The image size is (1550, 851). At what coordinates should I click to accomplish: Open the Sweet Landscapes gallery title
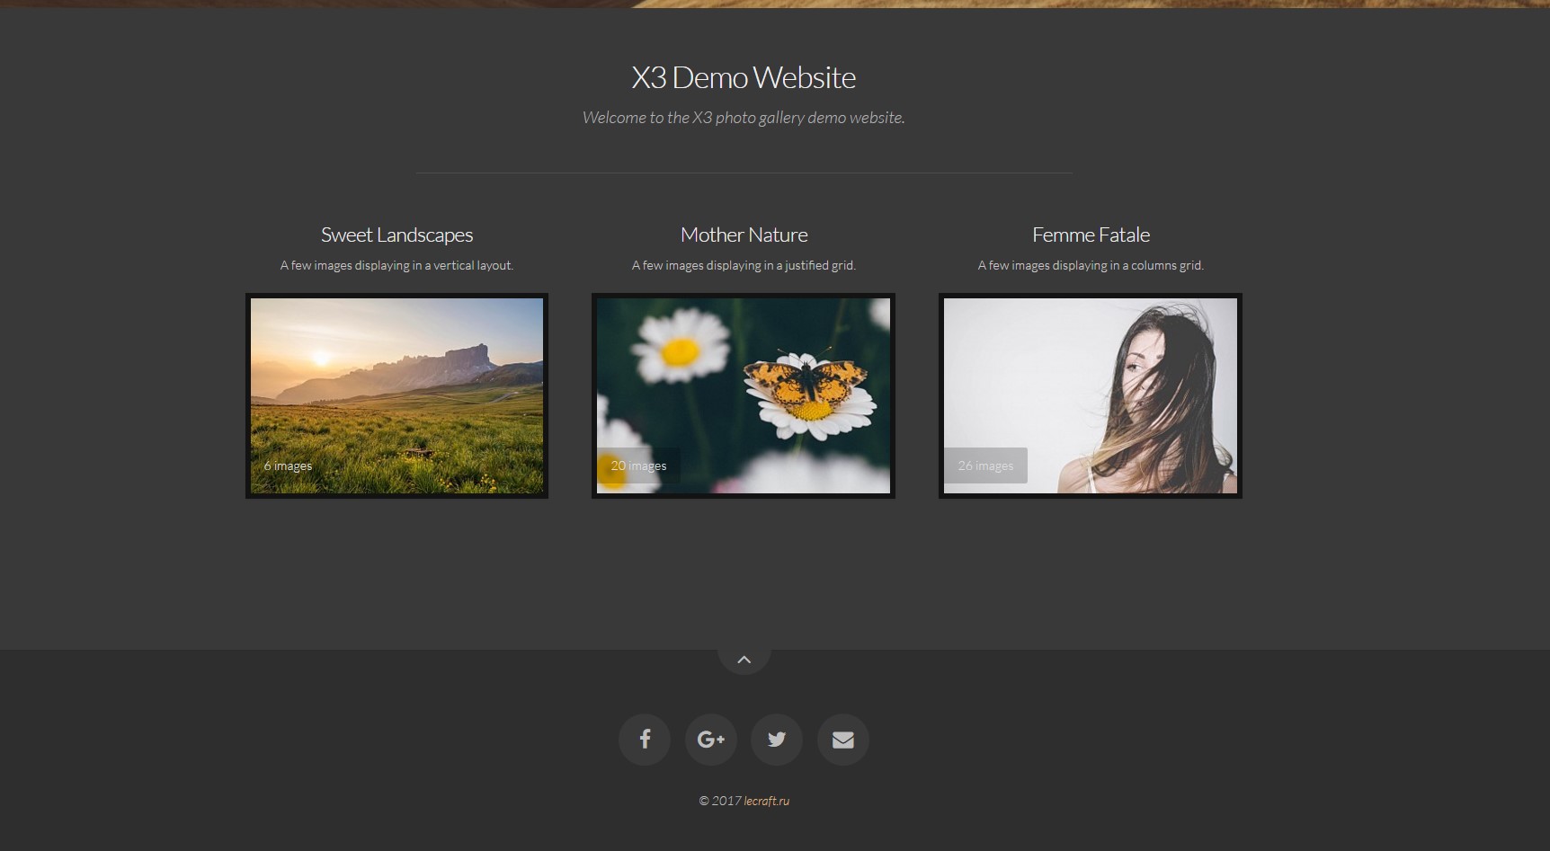coord(396,235)
